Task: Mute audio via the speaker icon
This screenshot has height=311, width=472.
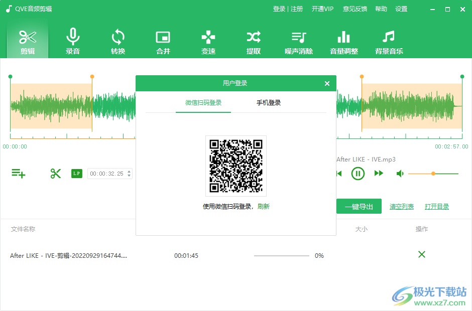Action: (x=400, y=174)
